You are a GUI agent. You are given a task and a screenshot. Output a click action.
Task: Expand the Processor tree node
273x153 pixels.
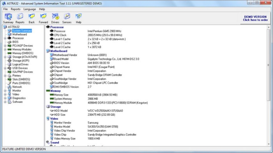pos(5,38)
